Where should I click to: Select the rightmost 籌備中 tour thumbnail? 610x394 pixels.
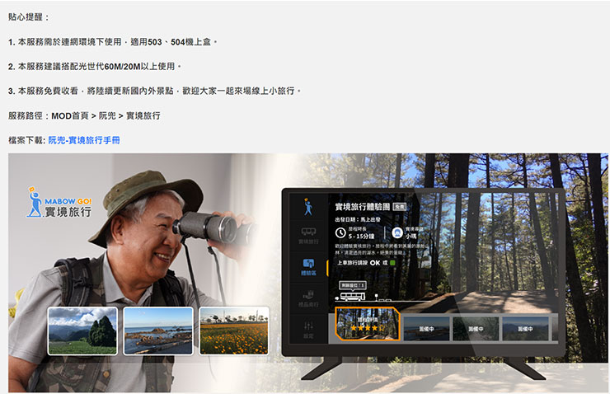click(526, 327)
